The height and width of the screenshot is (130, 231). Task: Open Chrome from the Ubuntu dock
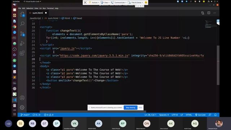(x=14, y=27)
